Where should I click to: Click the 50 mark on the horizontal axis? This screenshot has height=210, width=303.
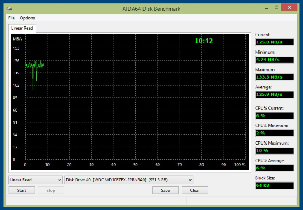[135, 165]
